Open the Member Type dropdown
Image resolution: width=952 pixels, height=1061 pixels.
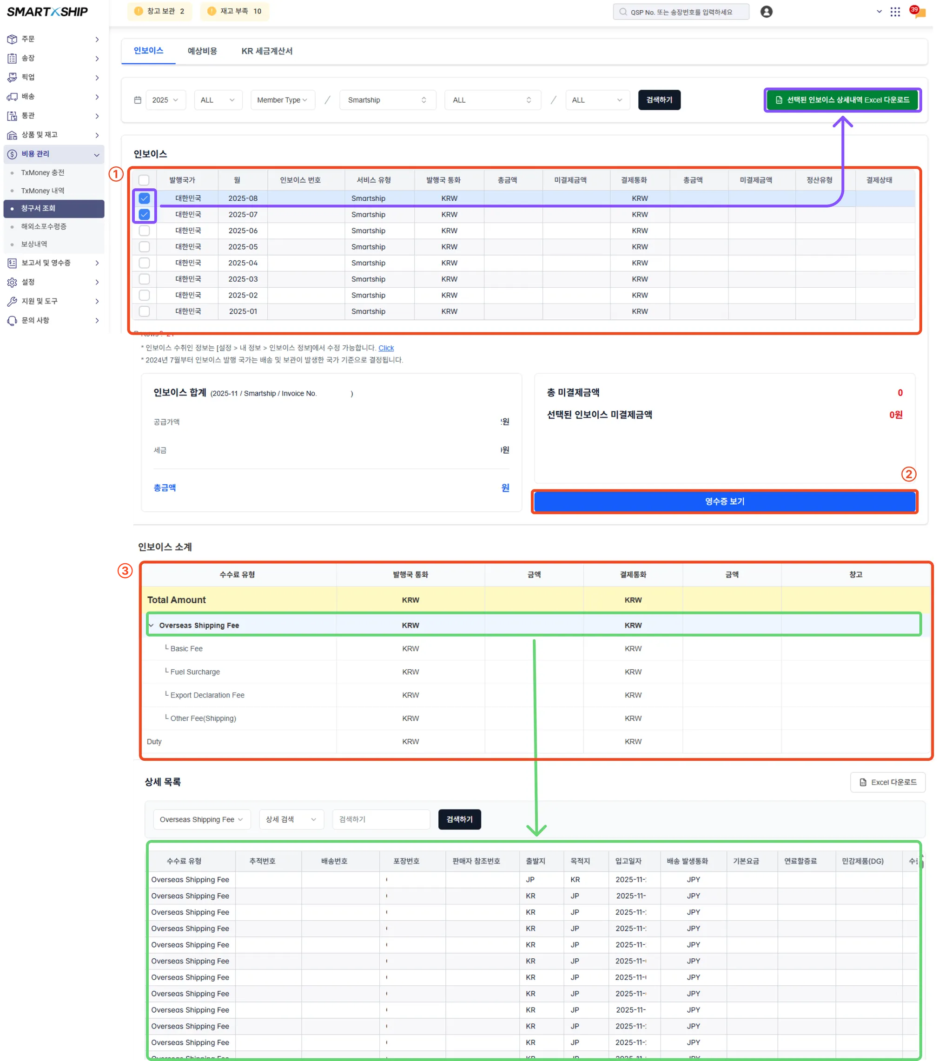(283, 100)
